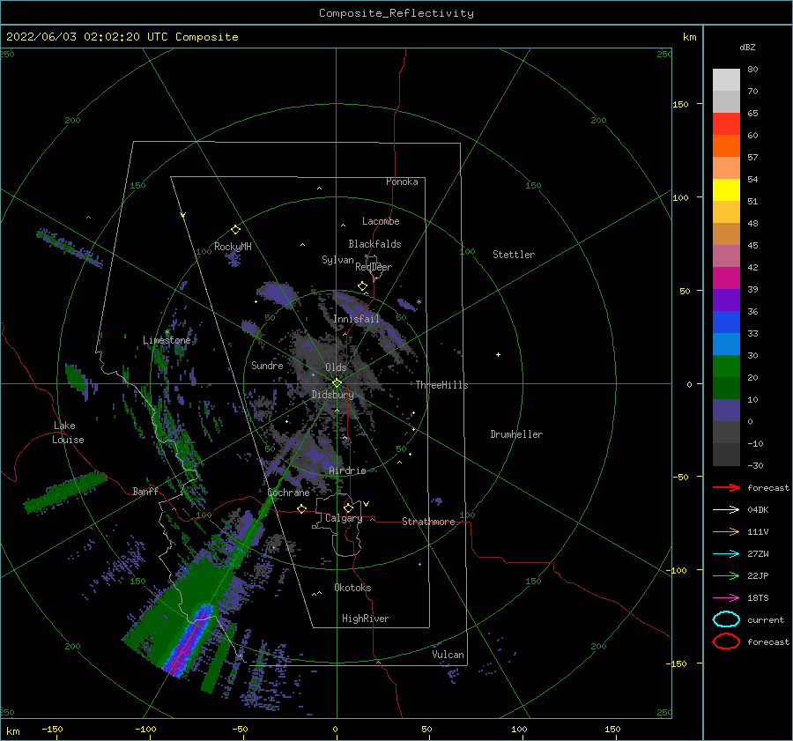Click the current legend label
The height and width of the screenshot is (741, 793).
pyautogui.click(x=766, y=620)
